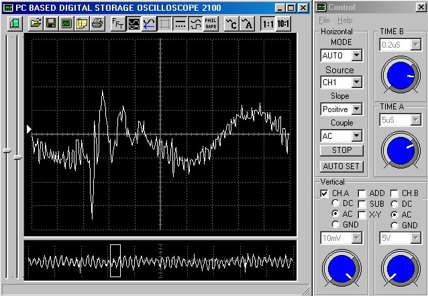This screenshot has width=428, height=296.
Task: Click the Open file folder icon
Action: 35,23
